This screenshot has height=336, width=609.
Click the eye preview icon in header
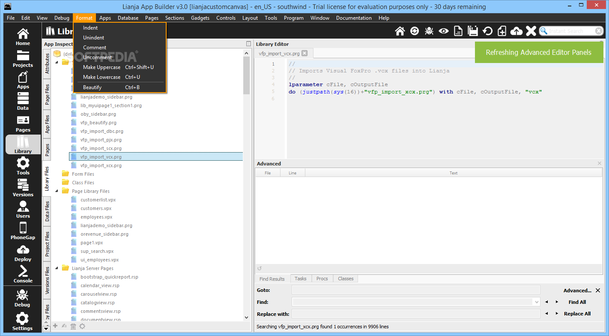tap(444, 31)
